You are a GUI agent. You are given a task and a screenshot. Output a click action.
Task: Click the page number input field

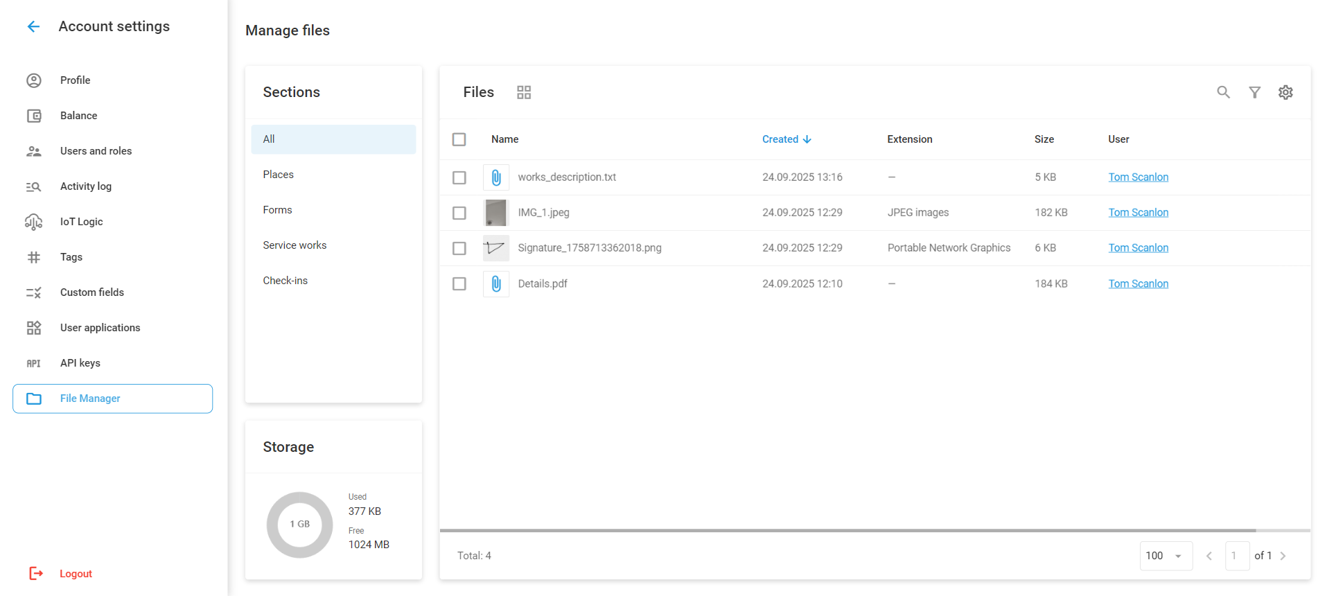1238,556
